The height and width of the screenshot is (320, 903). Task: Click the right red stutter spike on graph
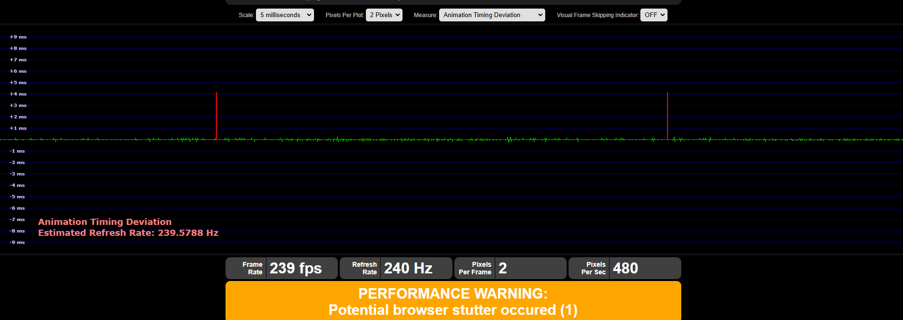pyautogui.click(x=667, y=116)
